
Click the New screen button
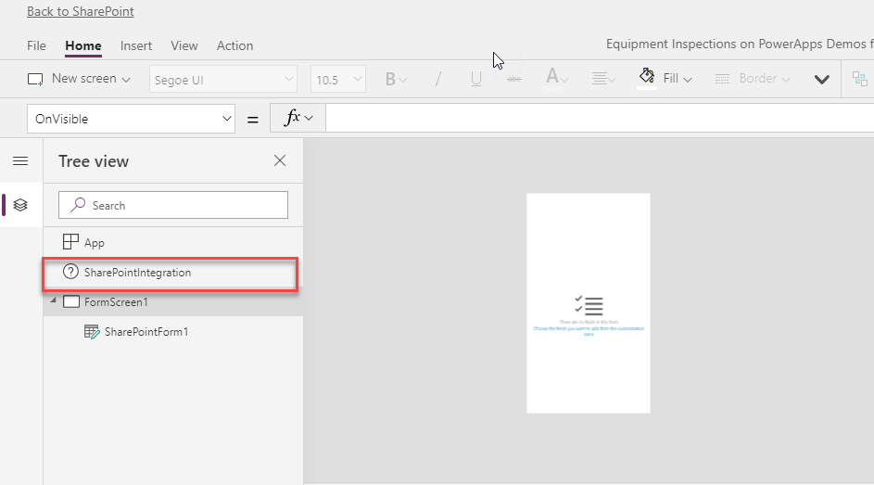coord(79,79)
